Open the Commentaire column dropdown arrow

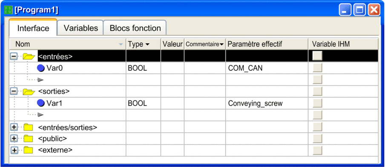(221, 45)
